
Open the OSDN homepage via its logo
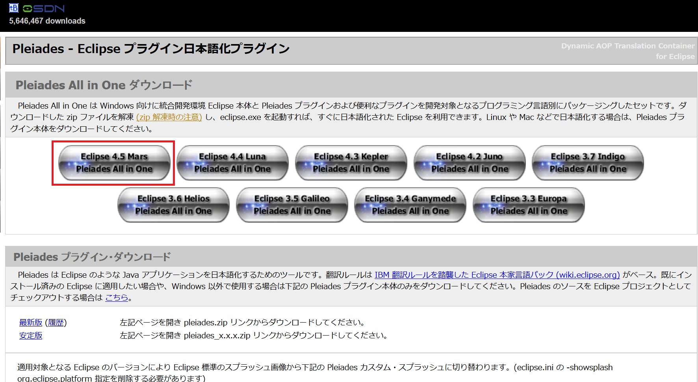tap(41, 7)
